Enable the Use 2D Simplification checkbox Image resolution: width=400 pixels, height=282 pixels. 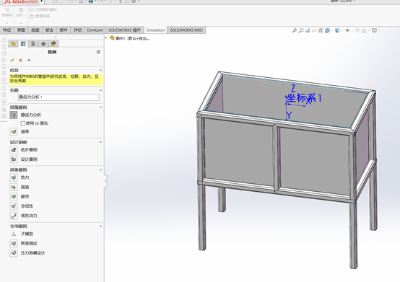click(x=23, y=123)
